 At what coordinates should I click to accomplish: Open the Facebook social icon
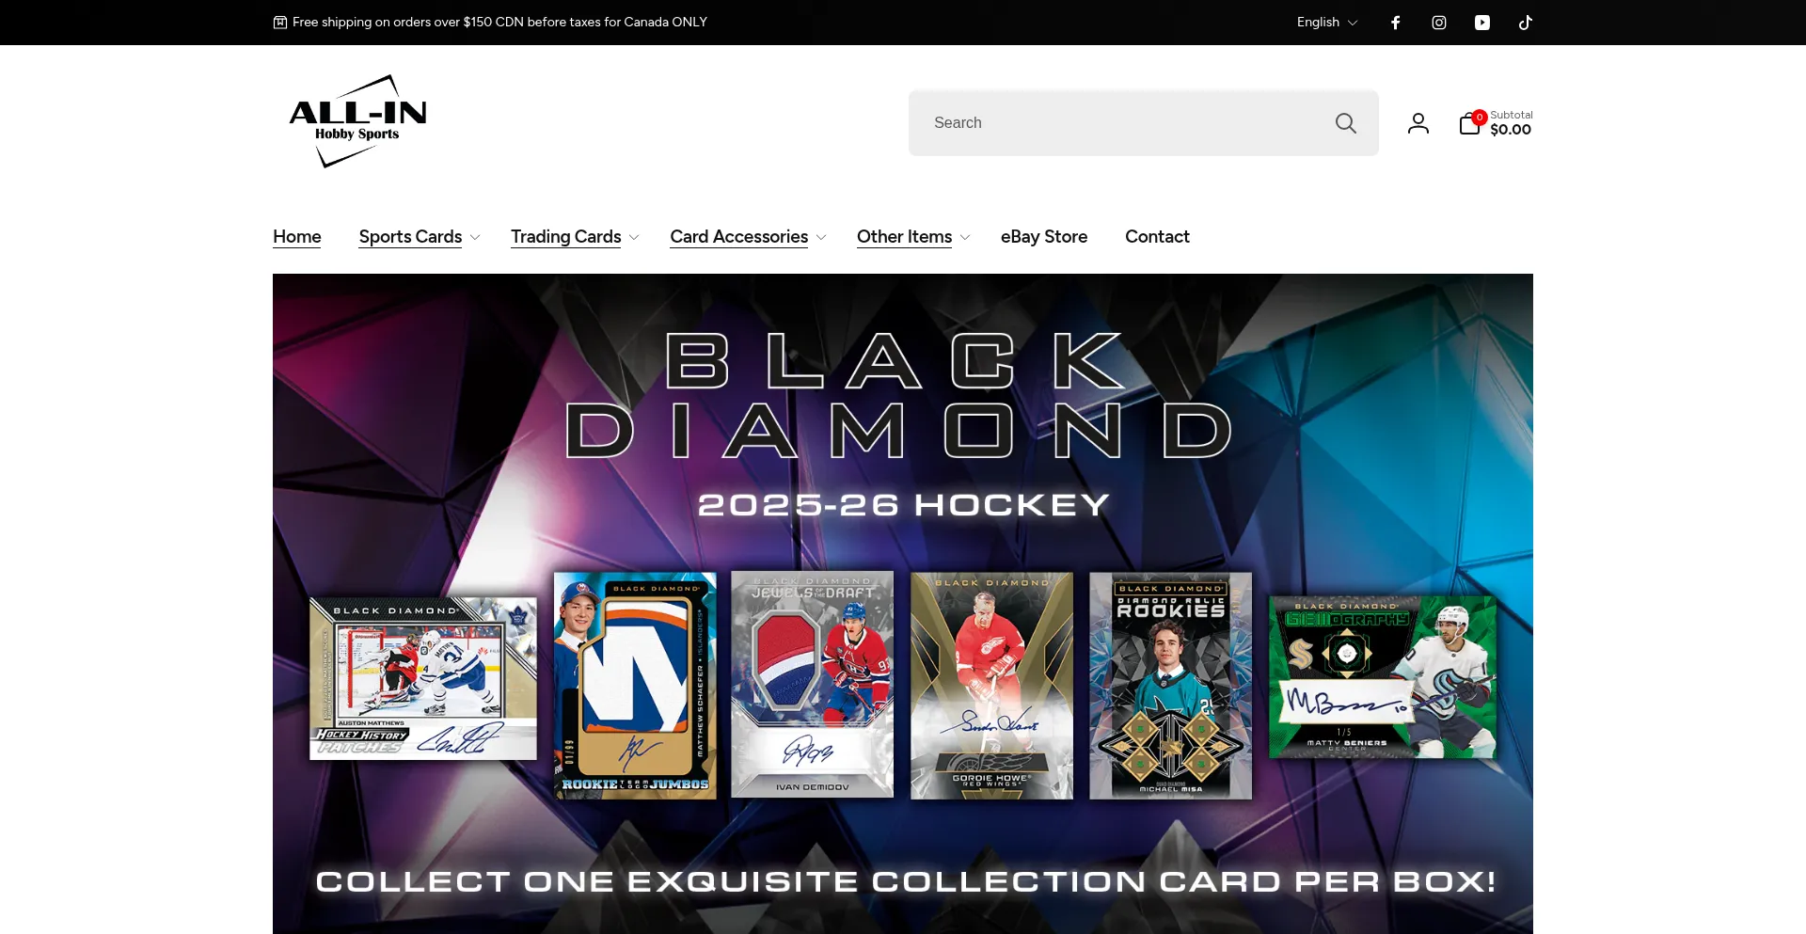tap(1396, 23)
